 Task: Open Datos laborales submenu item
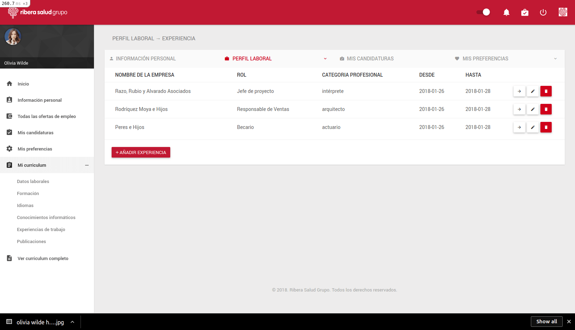(x=33, y=181)
